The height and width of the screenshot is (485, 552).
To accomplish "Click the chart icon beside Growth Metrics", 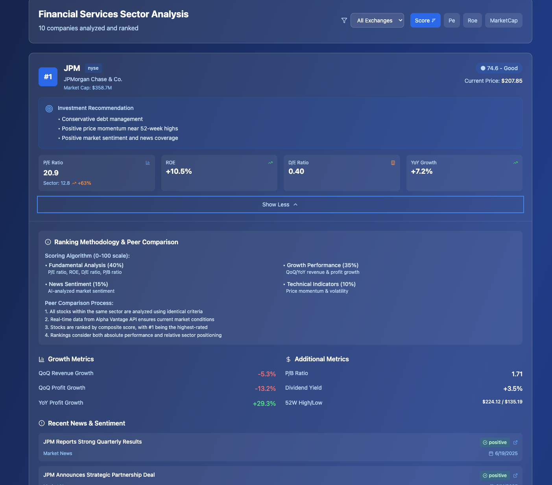I will 42,359.
